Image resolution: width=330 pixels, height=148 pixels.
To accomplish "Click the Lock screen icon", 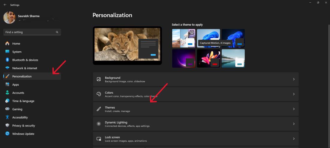I will pos(99,139).
